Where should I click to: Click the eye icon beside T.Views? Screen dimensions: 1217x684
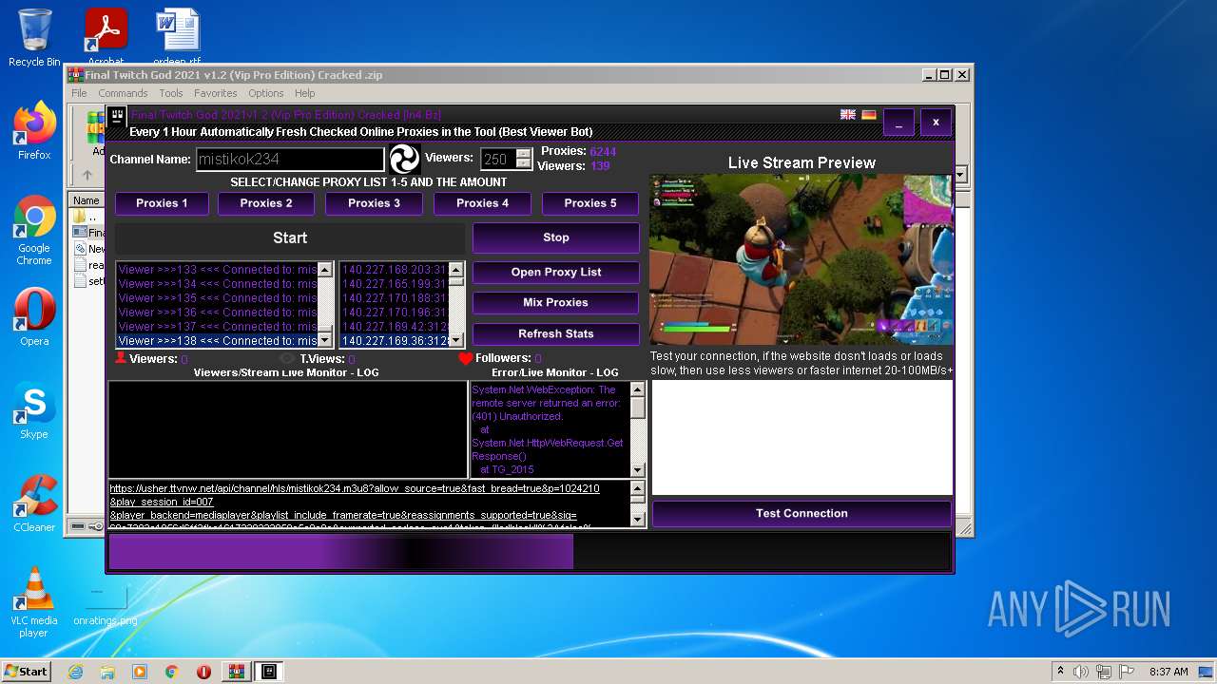click(x=288, y=359)
